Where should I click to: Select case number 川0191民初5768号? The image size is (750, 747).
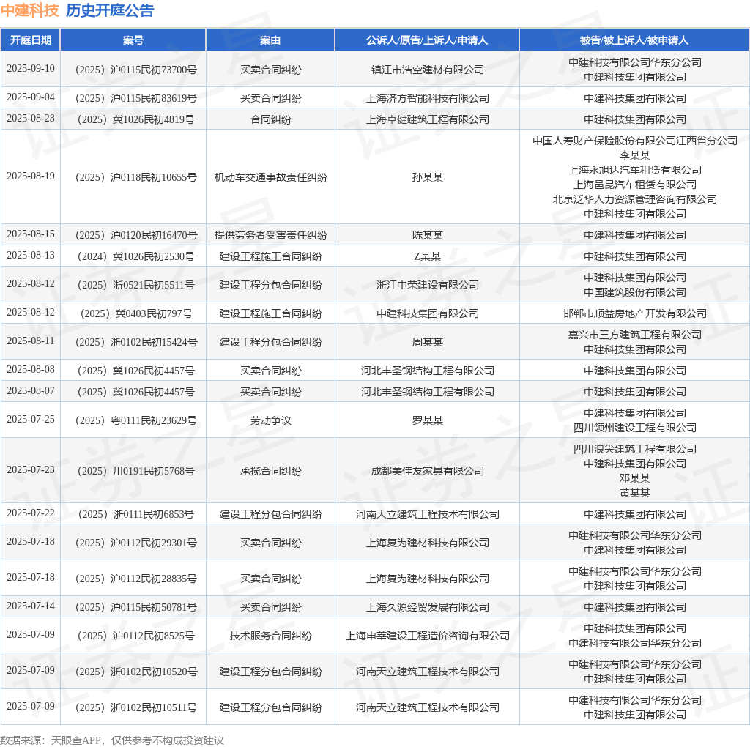tap(154, 471)
